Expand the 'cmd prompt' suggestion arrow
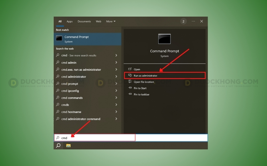This screenshot has width=267, height=166. [x=116, y=84]
